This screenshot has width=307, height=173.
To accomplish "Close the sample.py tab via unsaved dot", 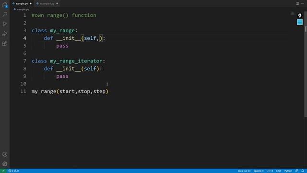I will [31, 3].
